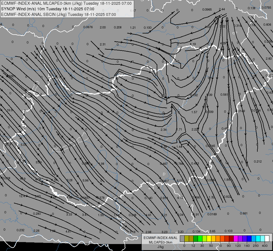Click the legend scale label 160
The height and width of the screenshot is (251, 273).
(247, 246)
